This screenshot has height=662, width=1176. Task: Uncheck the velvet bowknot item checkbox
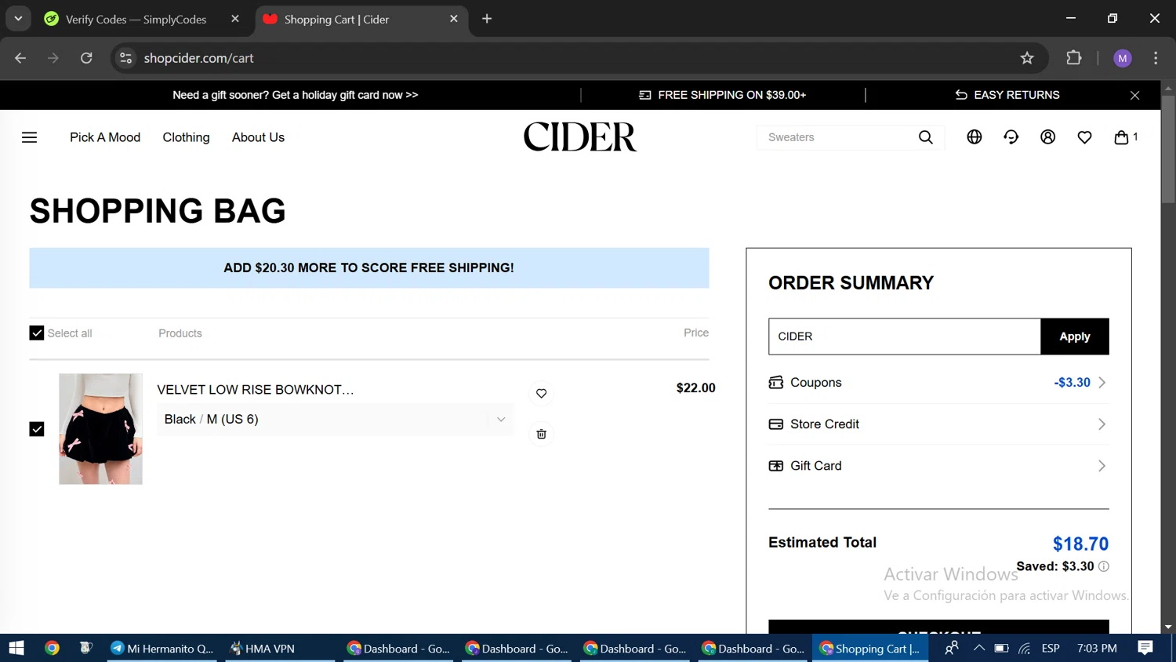(x=37, y=429)
